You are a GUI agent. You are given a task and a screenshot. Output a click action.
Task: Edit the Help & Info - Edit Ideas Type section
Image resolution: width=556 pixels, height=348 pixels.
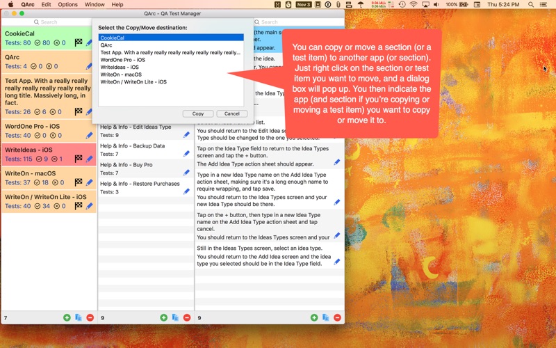click(186, 134)
